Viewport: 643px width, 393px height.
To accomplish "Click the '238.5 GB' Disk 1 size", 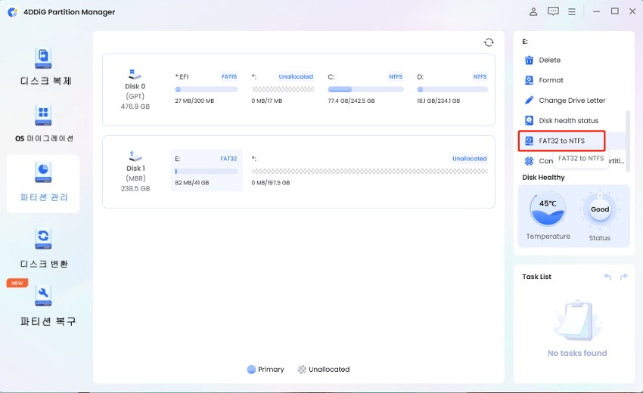I will pyautogui.click(x=135, y=188).
